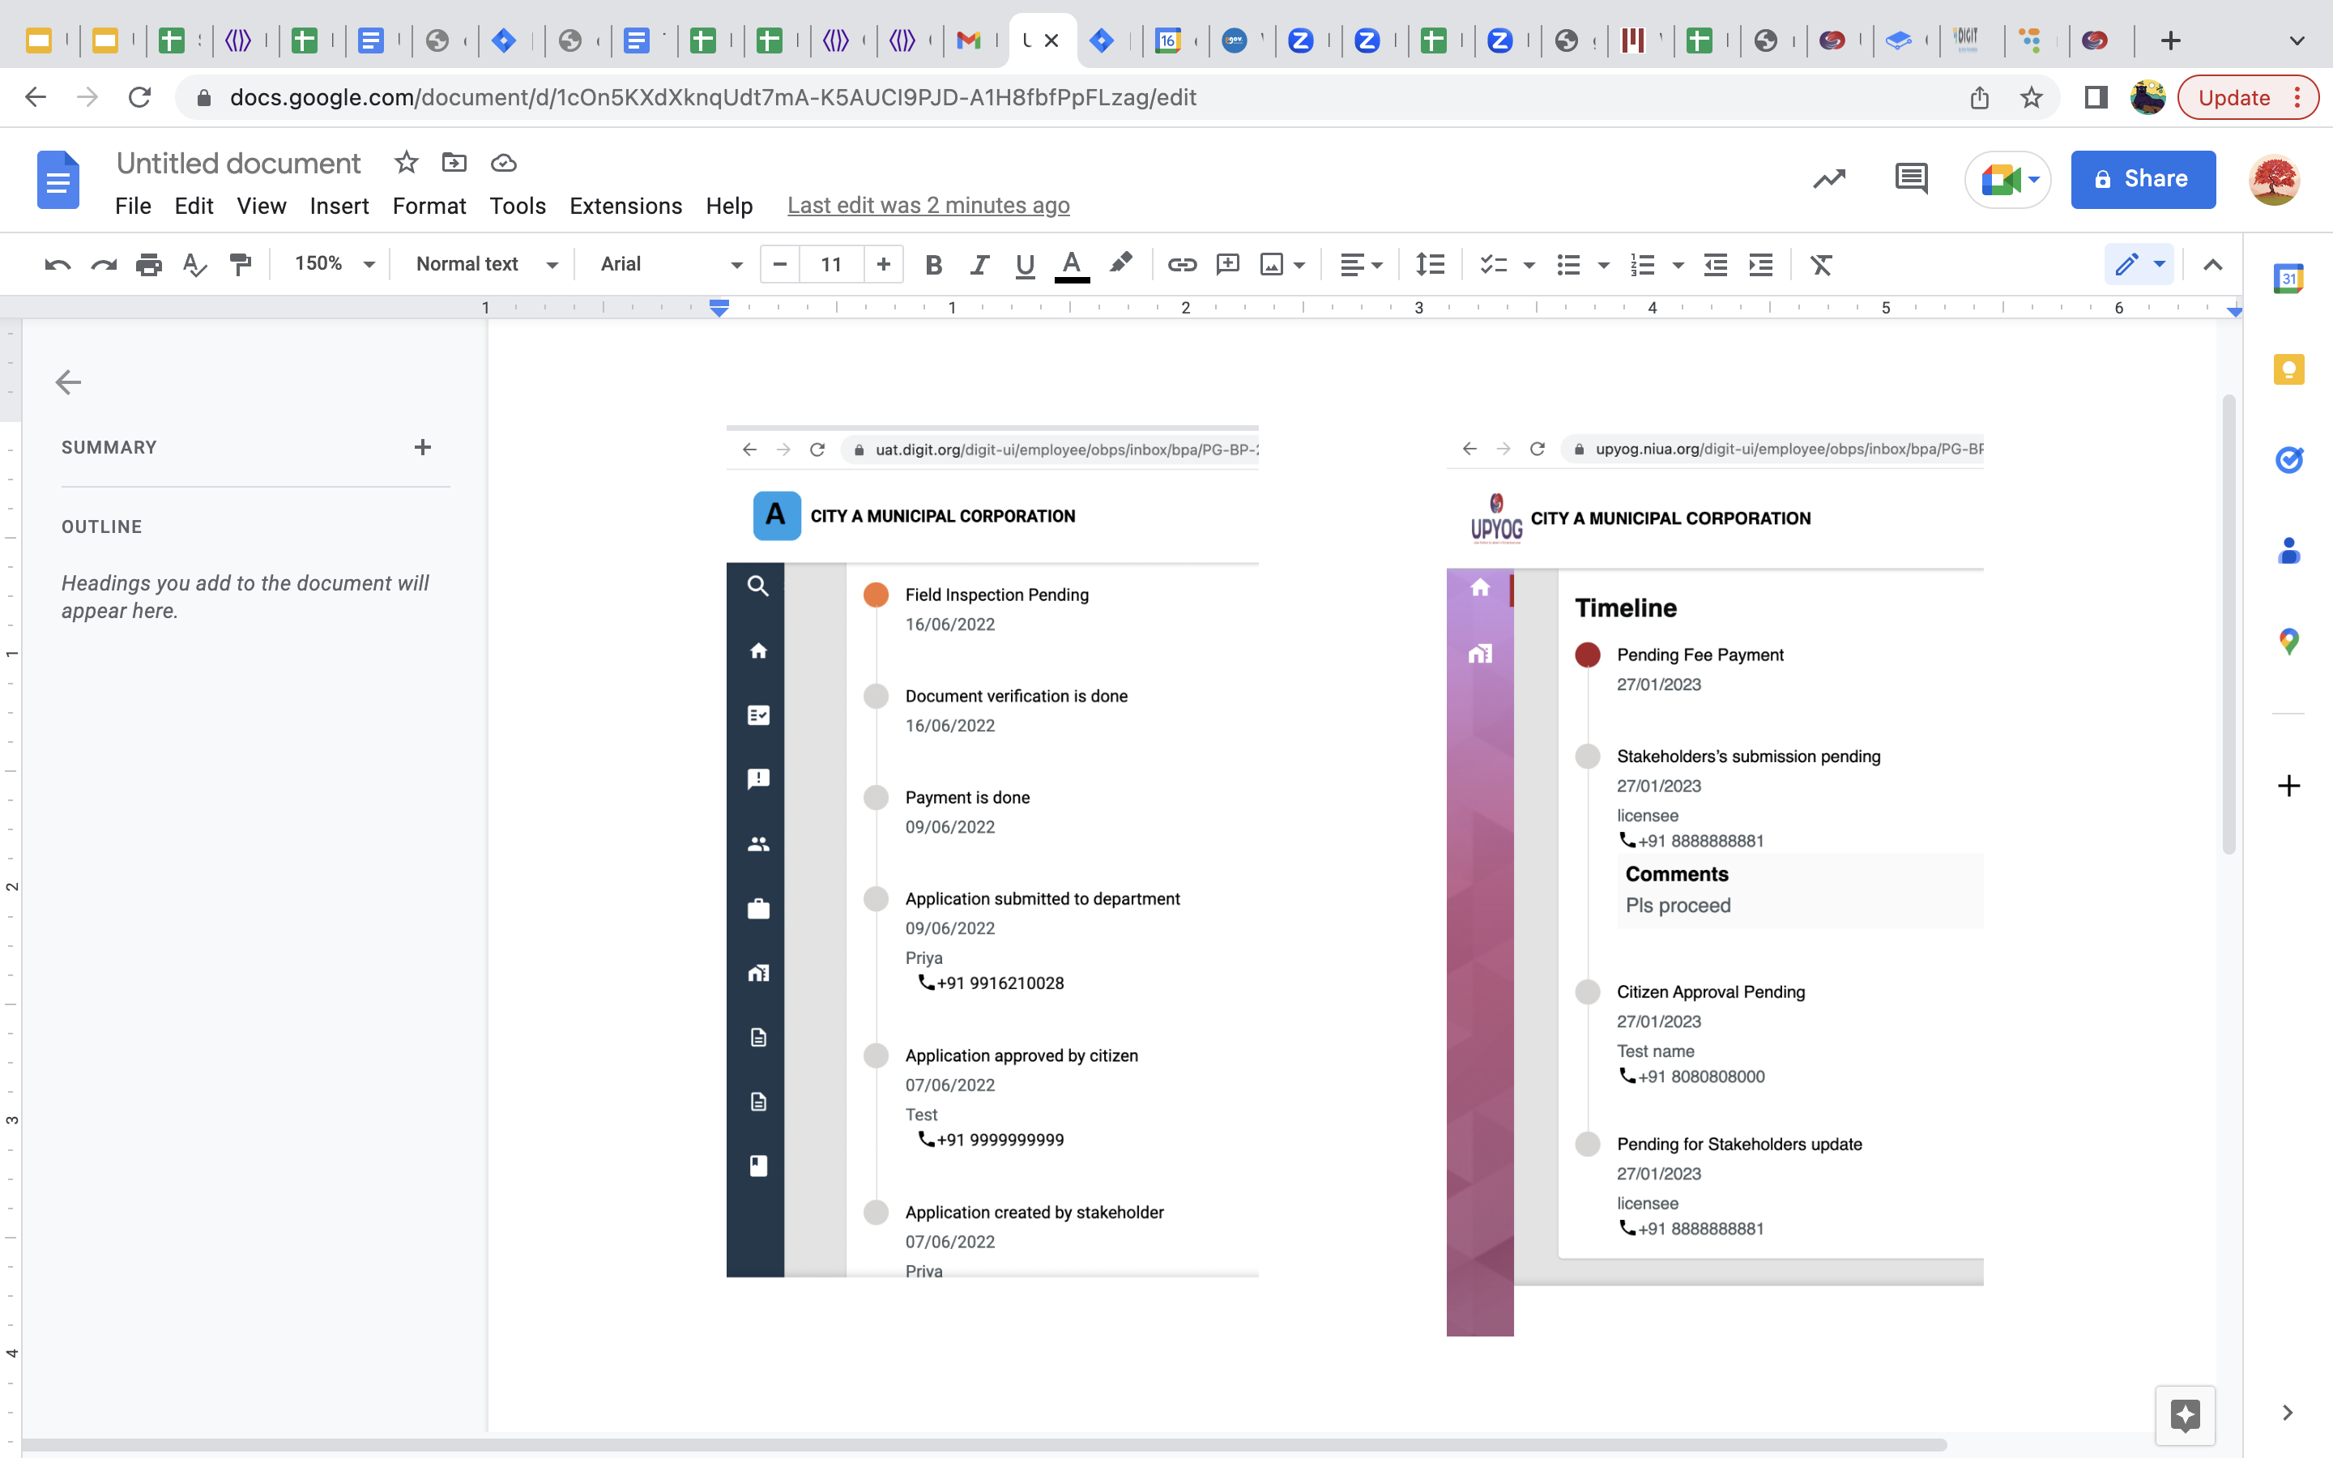
Task: Click the Paint format roller icon
Action: [x=240, y=264]
